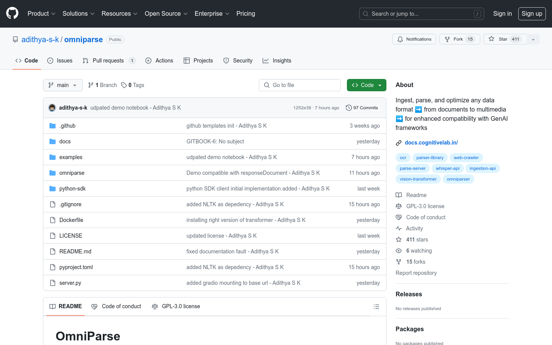Click the Readme book icon in About

point(399,195)
